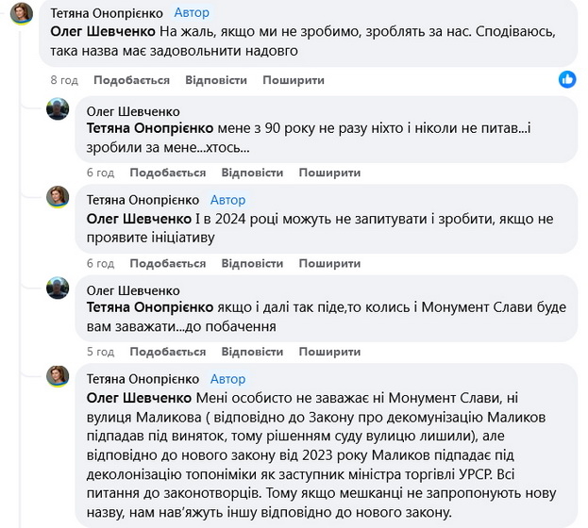This screenshot has height=528, width=588.
Task: Click Тетяна's avatar on the last long comment
Action: click(x=59, y=377)
